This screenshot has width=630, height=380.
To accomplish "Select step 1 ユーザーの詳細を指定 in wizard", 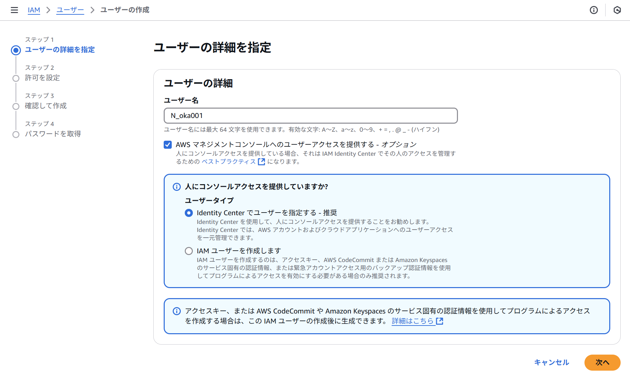I will 60,50.
